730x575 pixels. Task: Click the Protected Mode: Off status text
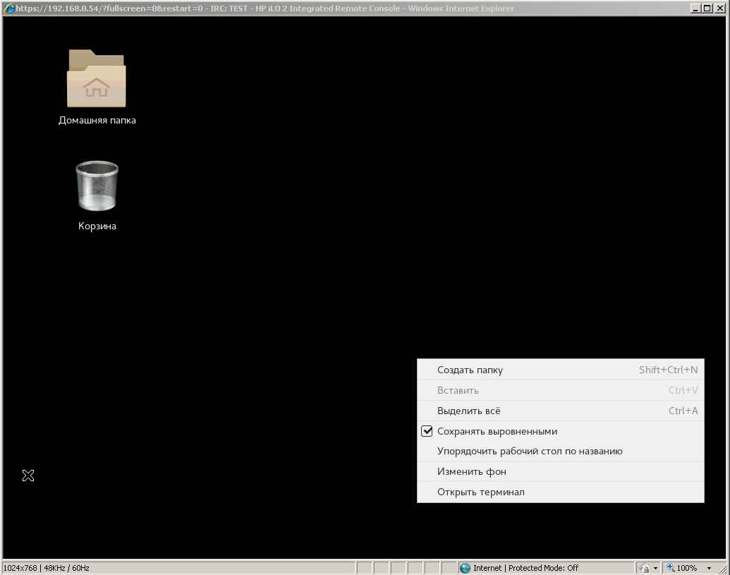[543, 568]
